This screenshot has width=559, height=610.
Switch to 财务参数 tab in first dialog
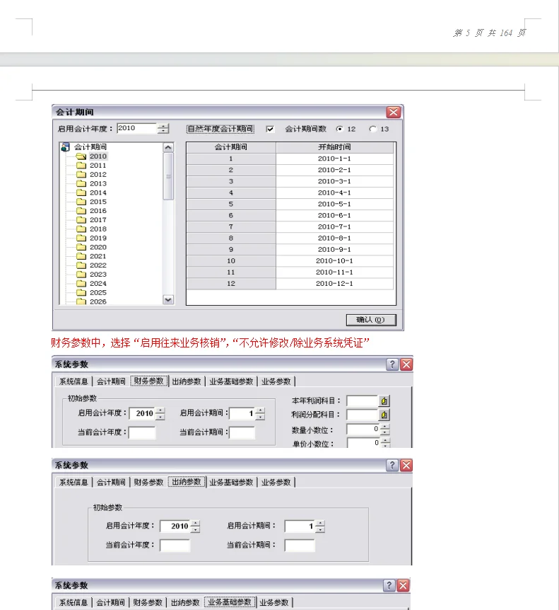pyautogui.click(x=149, y=381)
